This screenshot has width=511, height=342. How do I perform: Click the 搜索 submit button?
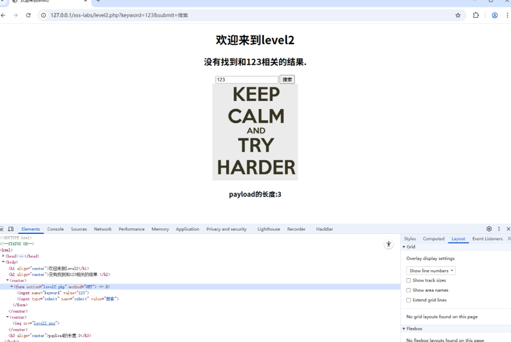point(287,79)
